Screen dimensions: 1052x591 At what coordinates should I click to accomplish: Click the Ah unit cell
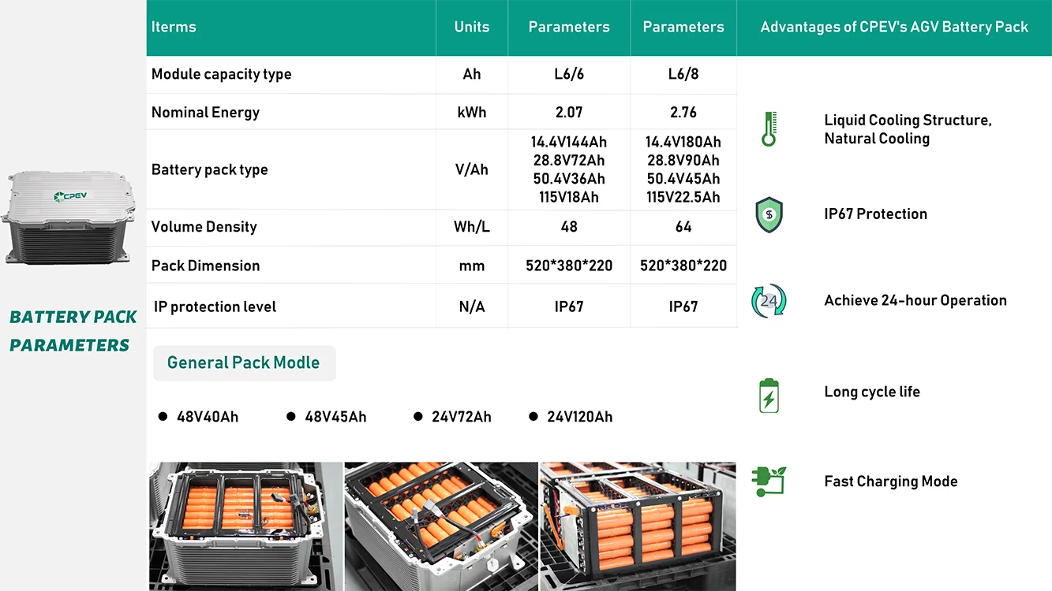472,74
